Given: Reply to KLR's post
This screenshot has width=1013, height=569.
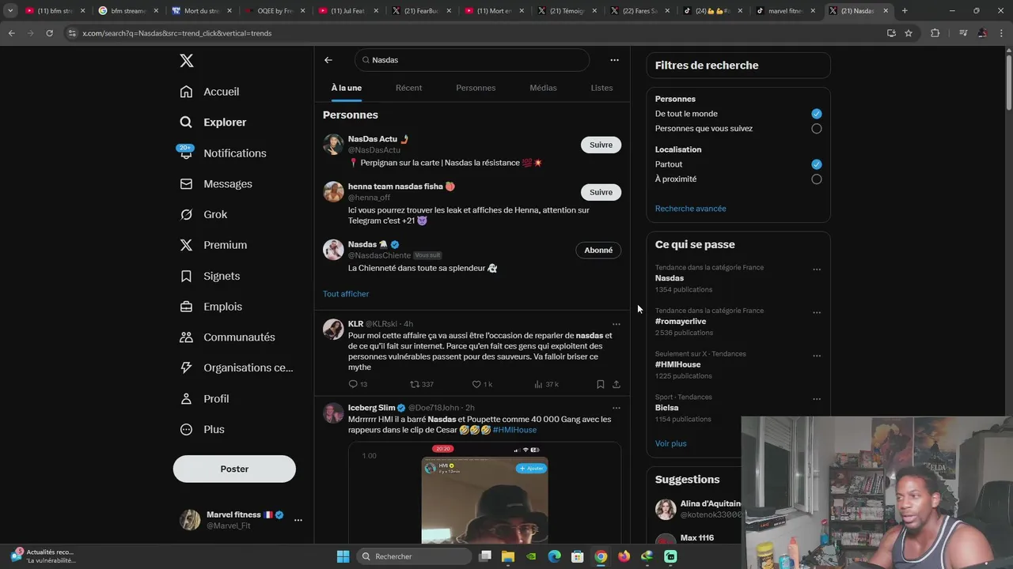Looking at the screenshot, I should [358, 384].
